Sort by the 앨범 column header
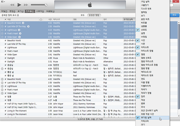180x126 pixels. coord(87,19)
